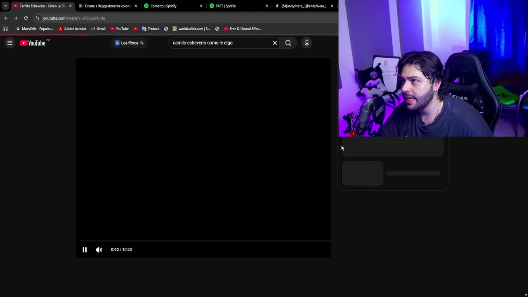The width and height of the screenshot is (528, 297).
Task: Pause the video playback
Action: (85, 250)
